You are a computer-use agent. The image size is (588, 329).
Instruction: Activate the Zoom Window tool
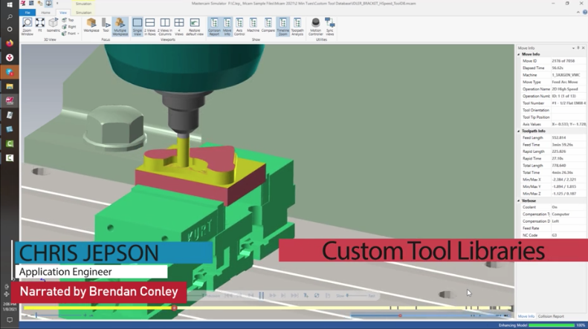pyautogui.click(x=27, y=27)
